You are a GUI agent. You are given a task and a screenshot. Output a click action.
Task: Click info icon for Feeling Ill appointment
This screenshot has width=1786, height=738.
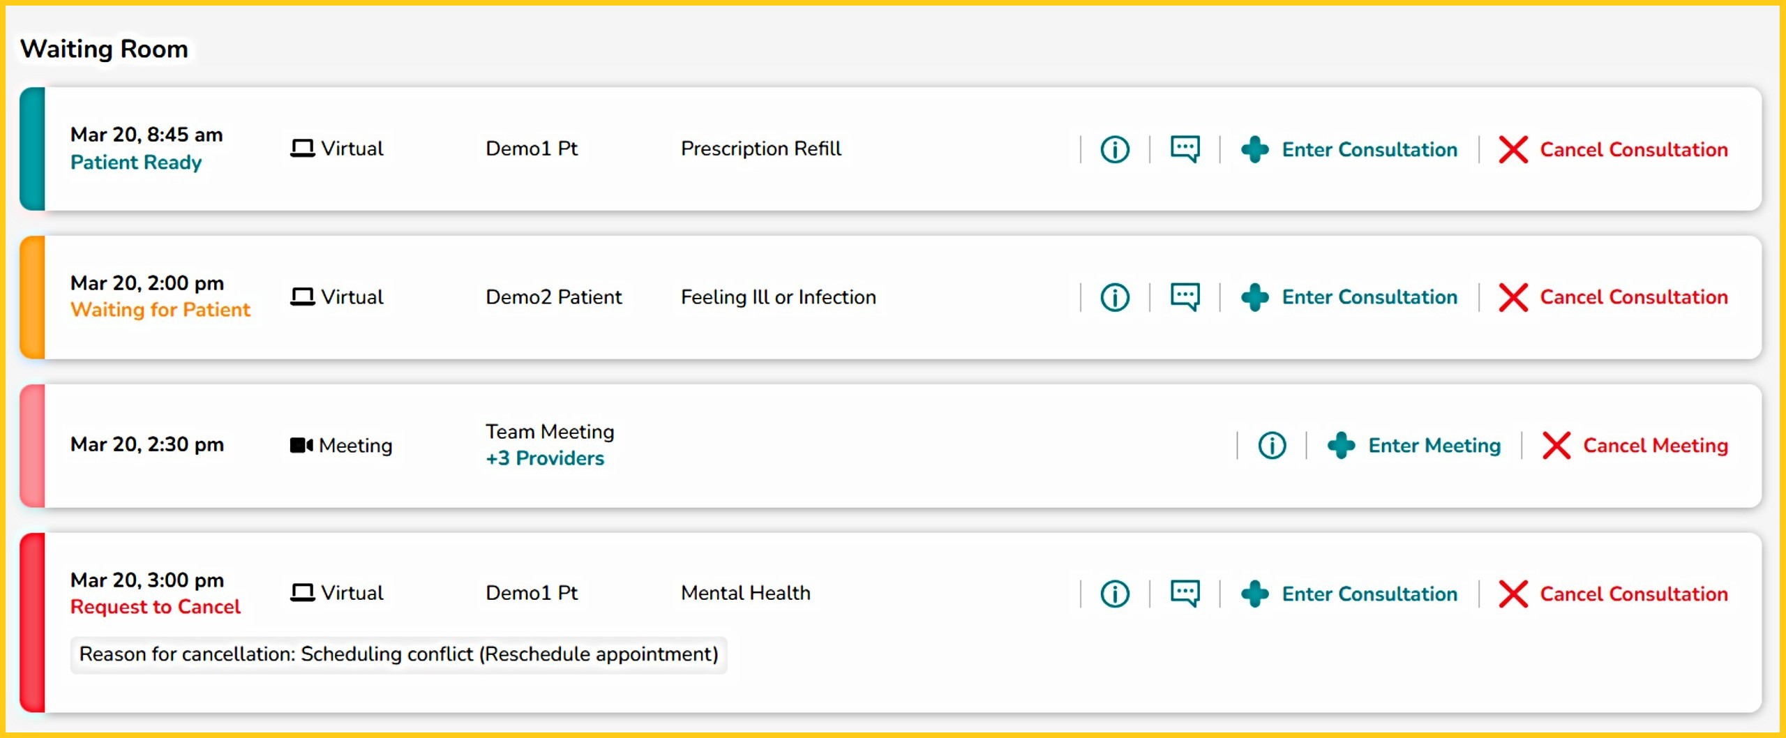(x=1114, y=297)
